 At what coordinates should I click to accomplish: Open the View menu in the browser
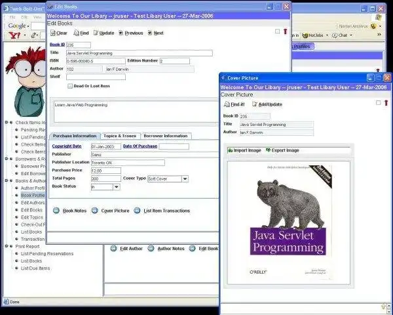pos(37,17)
